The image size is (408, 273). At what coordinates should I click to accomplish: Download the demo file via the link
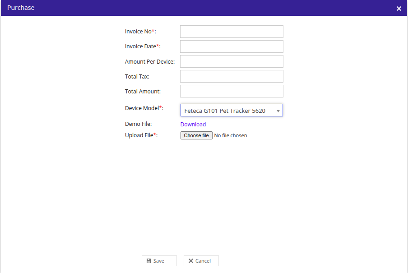193,124
